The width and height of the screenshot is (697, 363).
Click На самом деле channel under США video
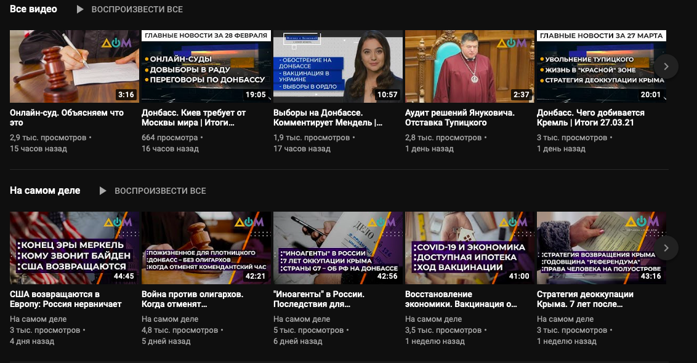(38, 319)
